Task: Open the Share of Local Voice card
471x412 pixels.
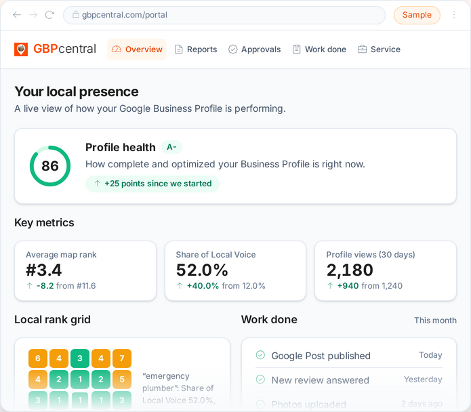Action: [236, 271]
